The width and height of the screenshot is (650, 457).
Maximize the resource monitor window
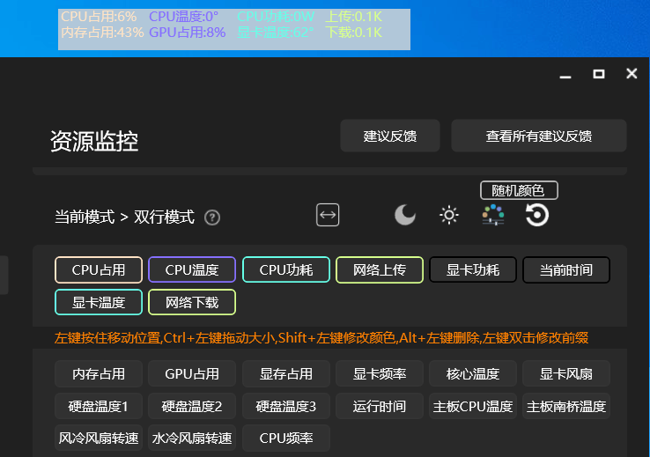click(x=599, y=74)
